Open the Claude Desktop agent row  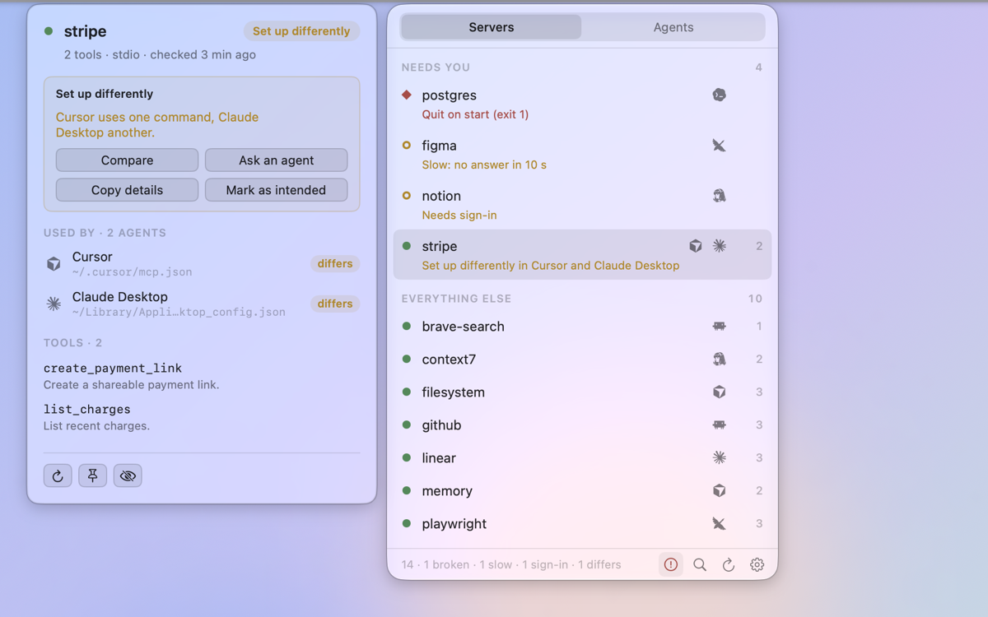click(x=202, y=304)
